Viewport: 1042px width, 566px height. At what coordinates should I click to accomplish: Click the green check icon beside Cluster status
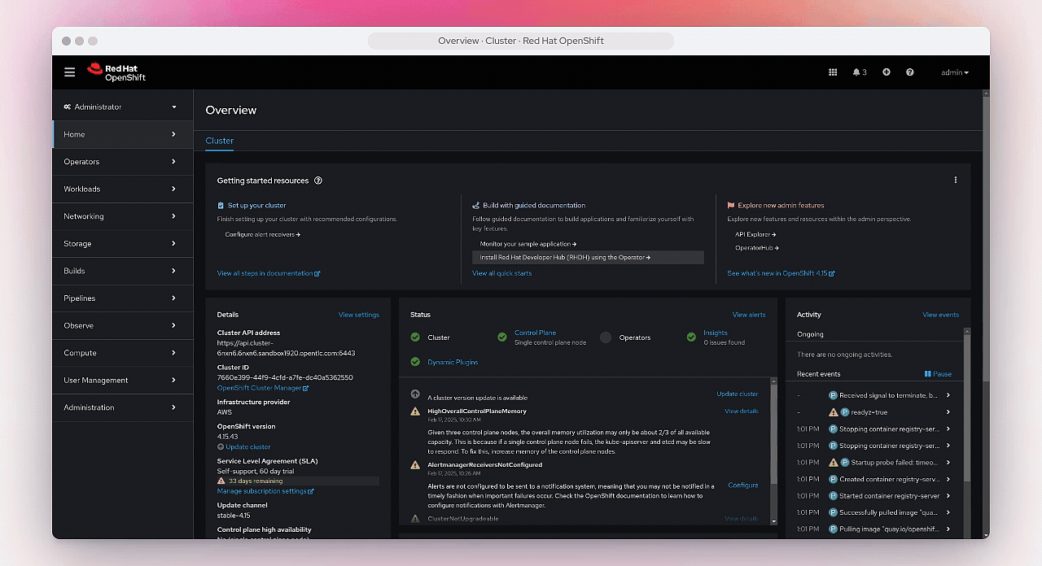click(x=415, y=337)
